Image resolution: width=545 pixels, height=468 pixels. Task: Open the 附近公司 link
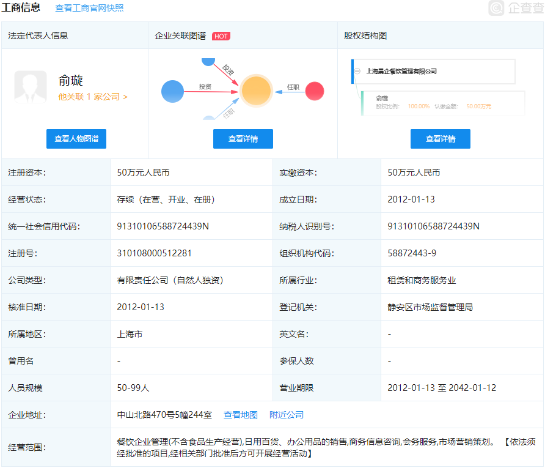(x=287, y=415)
